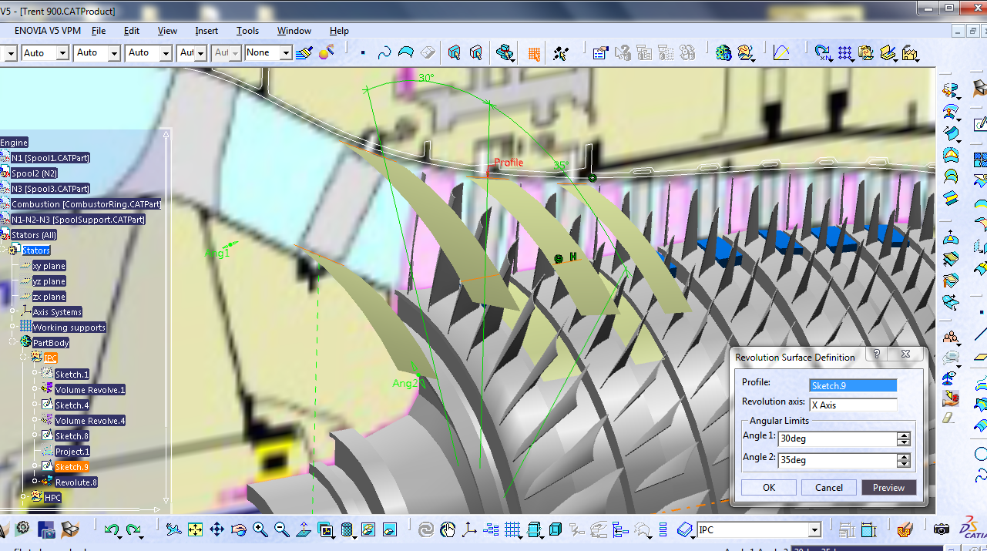Decrease Angle 2 with down arrow
Image resolution: width=987 pixels, height=551 pixels.
(x=904, y=464)
